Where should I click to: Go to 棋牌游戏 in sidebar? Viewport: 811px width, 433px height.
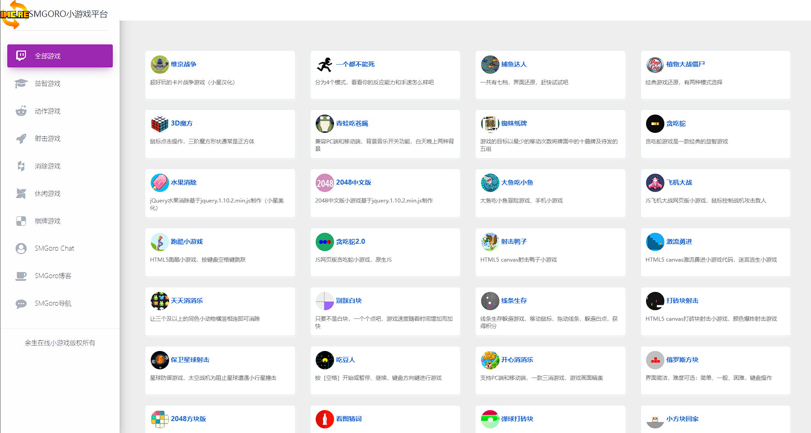pyautogui.click(x=48, y=221)
